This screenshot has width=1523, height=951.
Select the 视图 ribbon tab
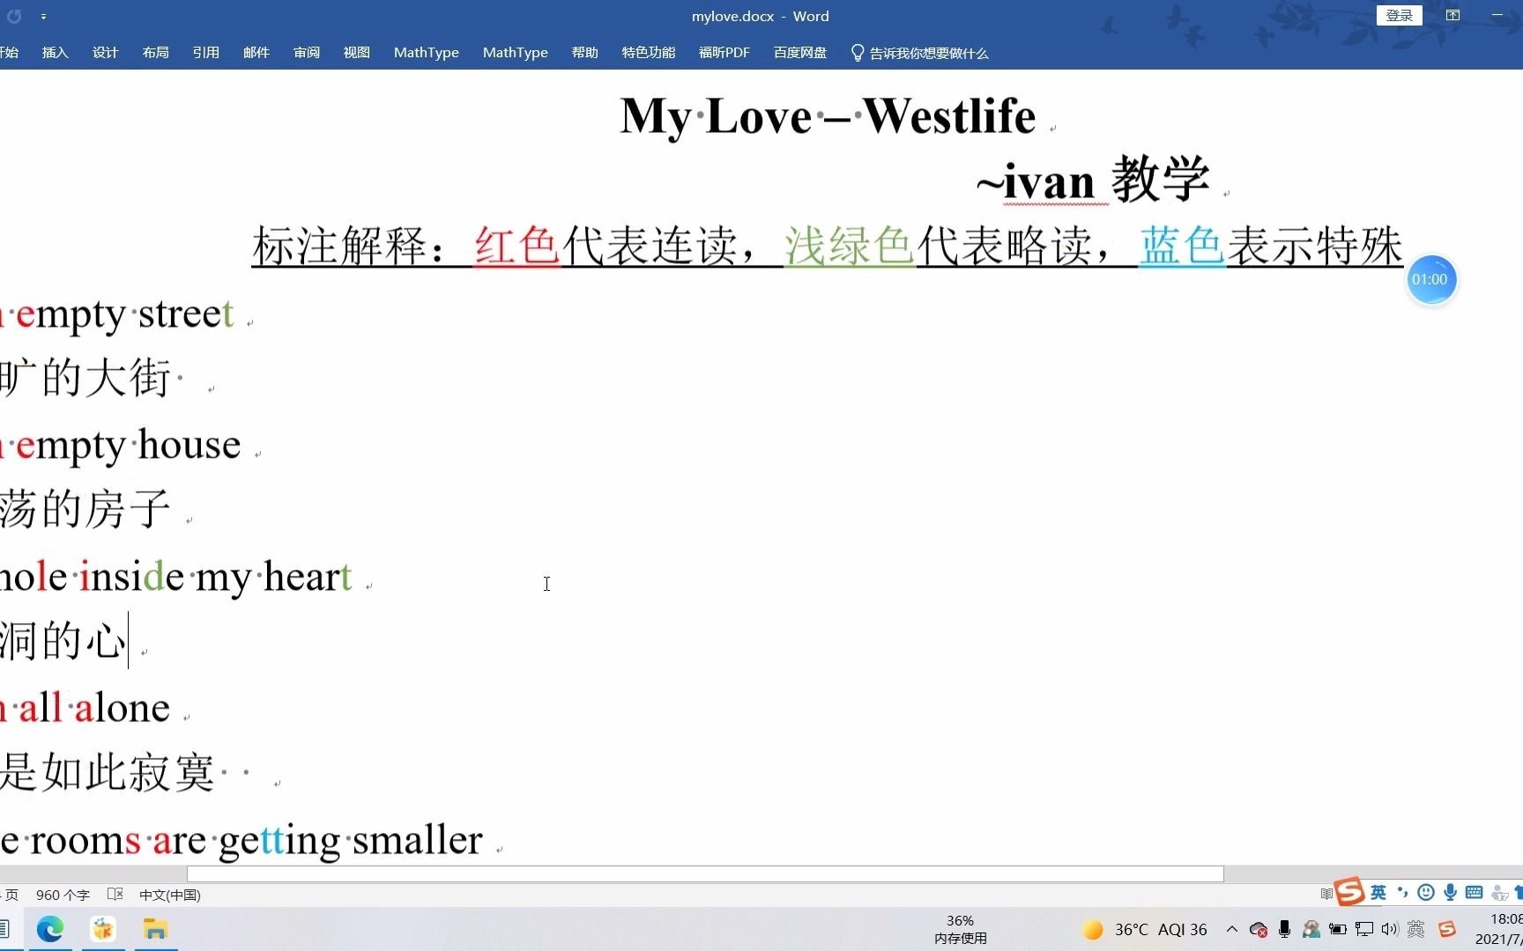356,53
